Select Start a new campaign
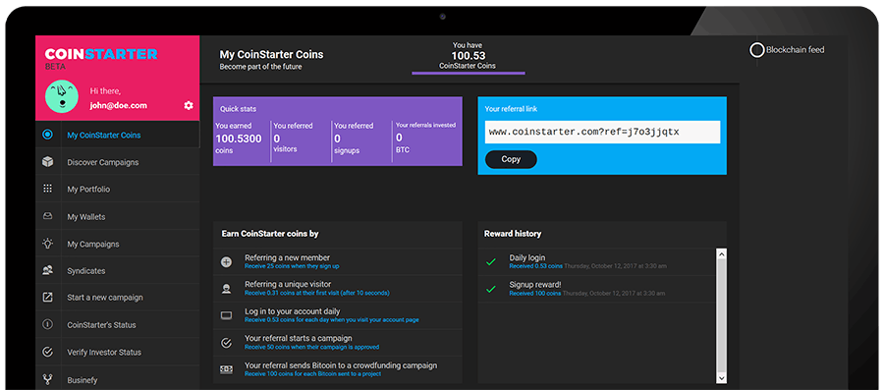The width and height of the screenshot is (884, 390). 117,298
